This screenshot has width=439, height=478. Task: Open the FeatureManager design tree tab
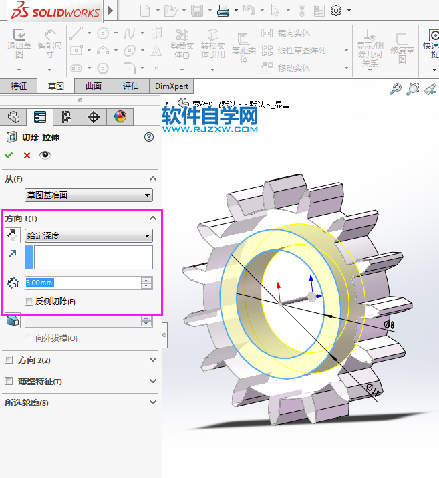click(13, 117)
